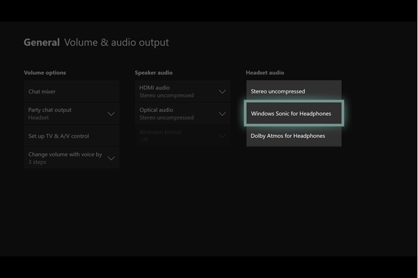Click the General heading text
The image size is (418, 278).
[41, 43]
